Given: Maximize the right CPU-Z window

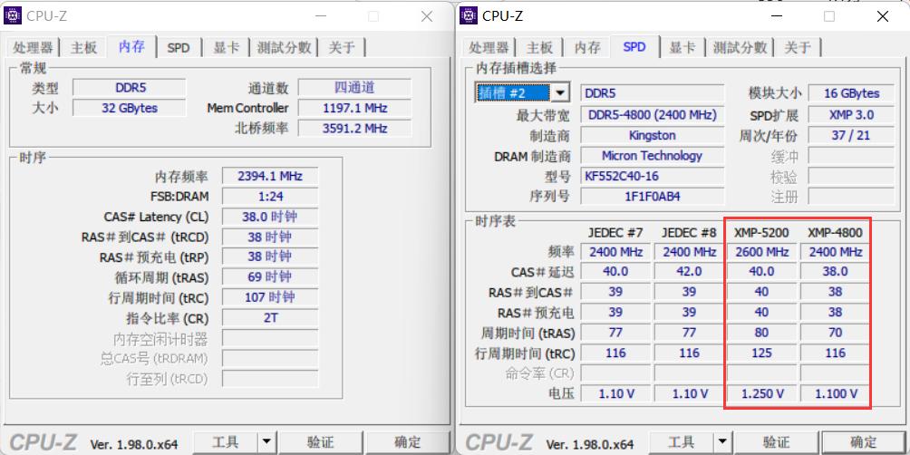Looking at the screenshot, I should [829, 16].
